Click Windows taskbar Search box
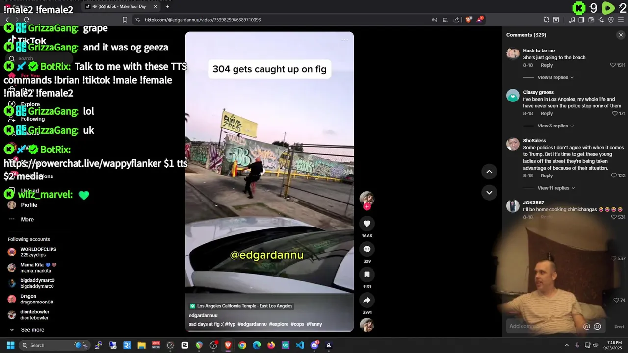 [x=54, y=345]
